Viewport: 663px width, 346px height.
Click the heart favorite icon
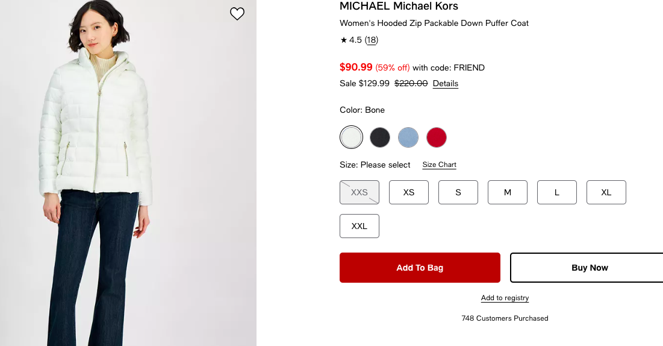tap(237, 14)
